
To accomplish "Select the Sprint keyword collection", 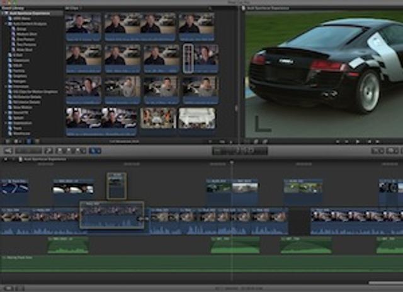I will (18, 118).
